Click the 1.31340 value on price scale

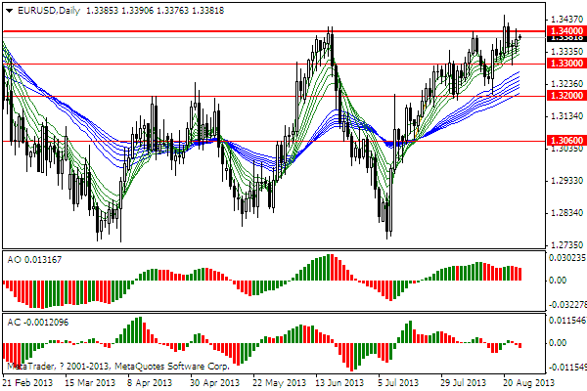pyautogui.click(x=561, y=116)
